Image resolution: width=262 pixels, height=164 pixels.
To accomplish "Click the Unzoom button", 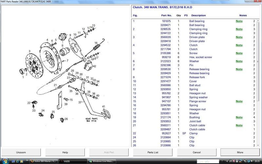I will point(21,152).
